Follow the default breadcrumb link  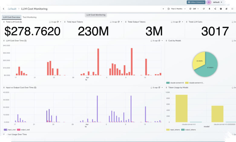click(x=12, y=9)
